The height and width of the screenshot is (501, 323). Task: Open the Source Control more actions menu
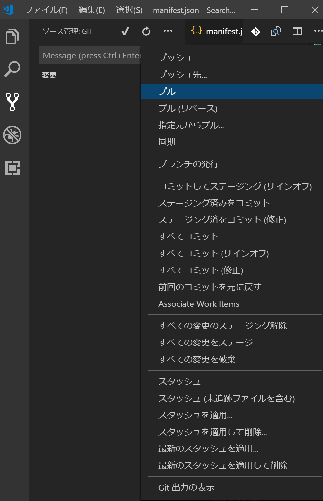tap(168, 31)
